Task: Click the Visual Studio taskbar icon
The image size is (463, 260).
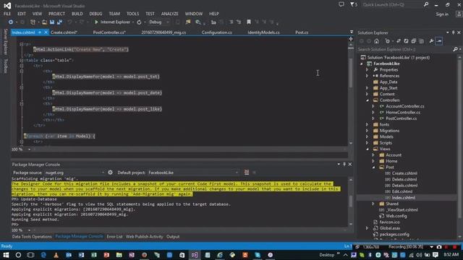Action: [x=195, y=255]
